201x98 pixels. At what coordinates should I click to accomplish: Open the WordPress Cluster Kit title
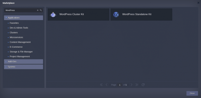coord(71,14)
